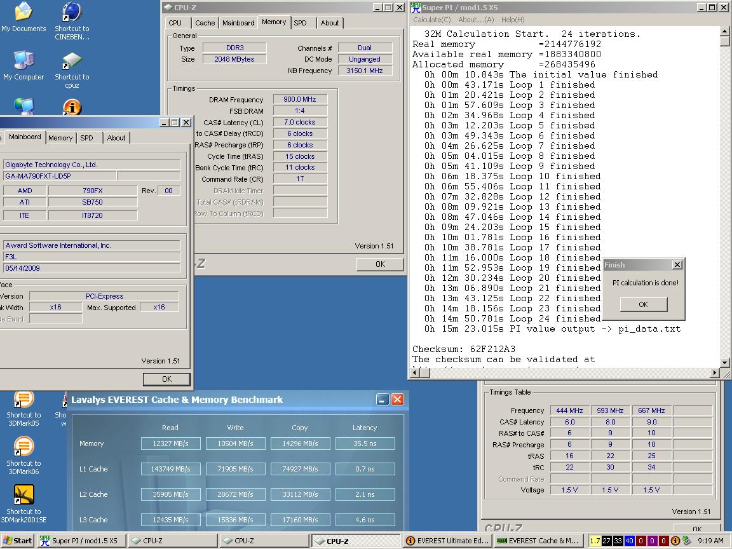Switch to Super PI / mod1.5 XS taskbar button
Viewport: 732px width, 549px height.
80,541
